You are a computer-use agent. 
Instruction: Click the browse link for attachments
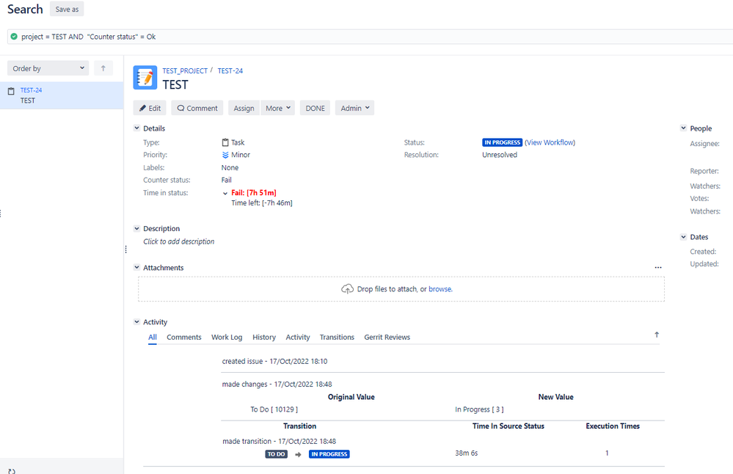coord(440,289)
